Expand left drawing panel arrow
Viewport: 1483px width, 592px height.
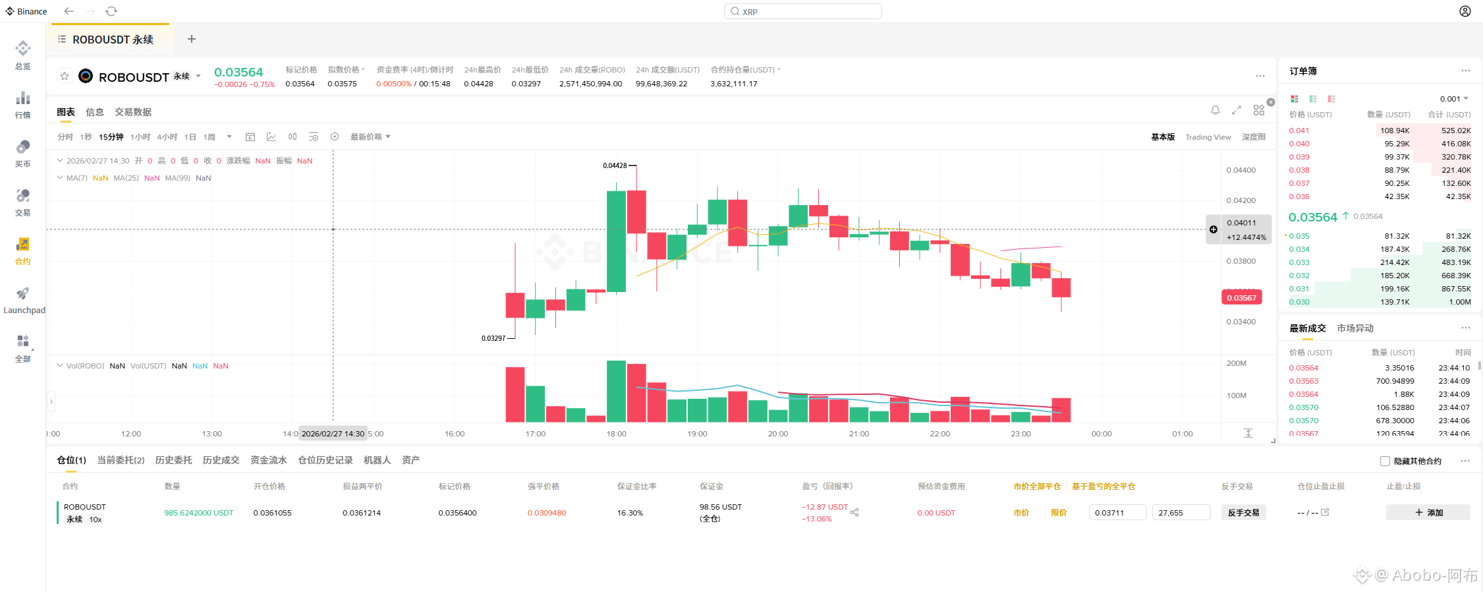pos(51,401)
